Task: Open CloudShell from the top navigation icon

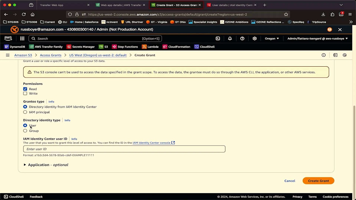Action: tap(218, 39)
